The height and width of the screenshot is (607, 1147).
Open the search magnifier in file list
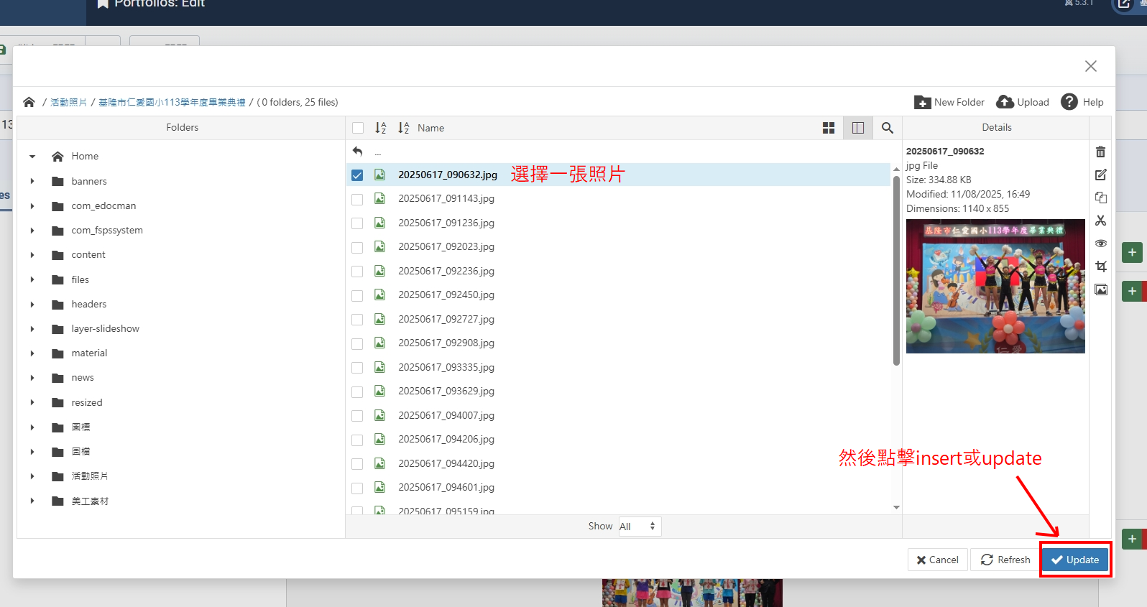888,128
